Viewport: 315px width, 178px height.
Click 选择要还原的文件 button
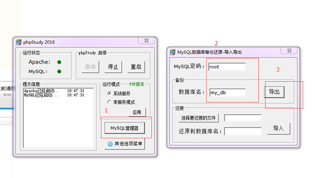(198, 118)
